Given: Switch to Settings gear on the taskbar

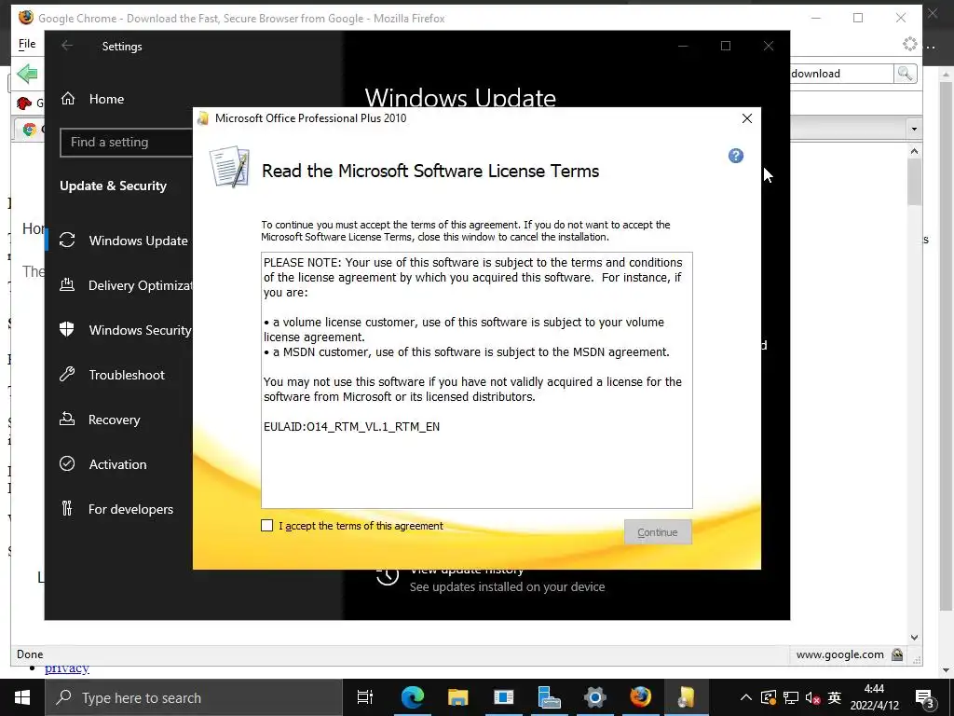Looking at the screenshot, I should tap(594, 697).
